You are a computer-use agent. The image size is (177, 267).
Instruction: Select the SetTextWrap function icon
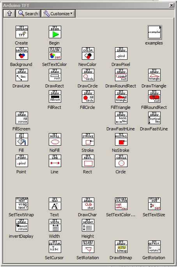pyautogui.click(x=22, y=204)
